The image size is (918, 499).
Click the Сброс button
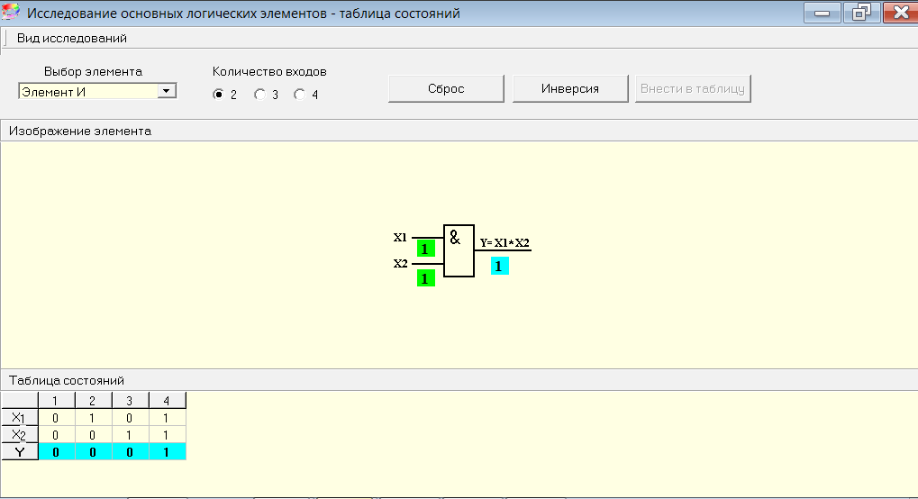pyautogui.click(x=446, y=88)
